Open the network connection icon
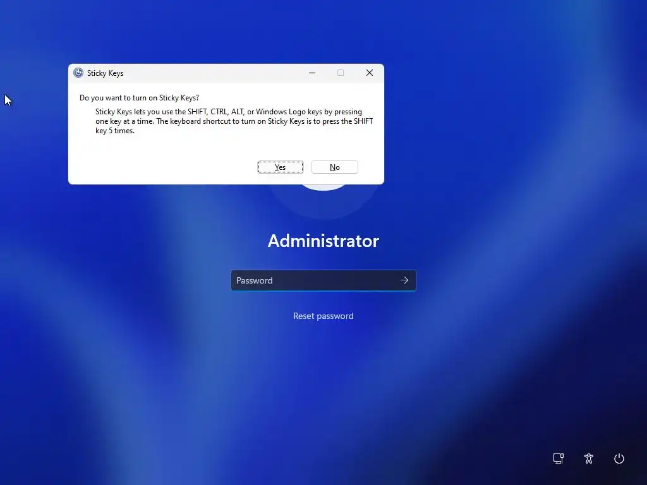Screen dimensions: 647x485 click(559, 458)
